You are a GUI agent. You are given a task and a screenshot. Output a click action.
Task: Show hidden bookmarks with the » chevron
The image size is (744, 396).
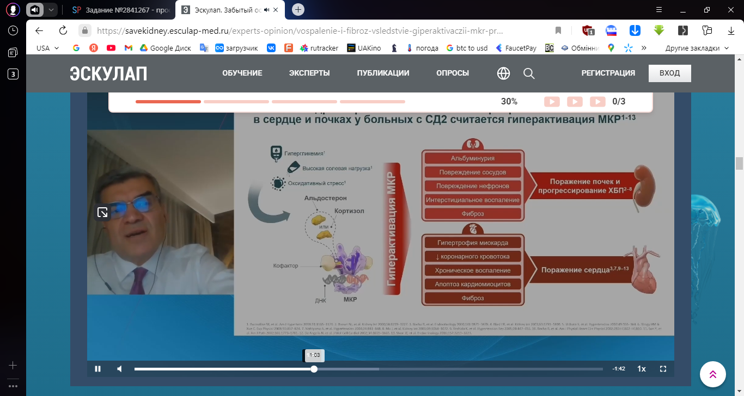coord(644,48)
